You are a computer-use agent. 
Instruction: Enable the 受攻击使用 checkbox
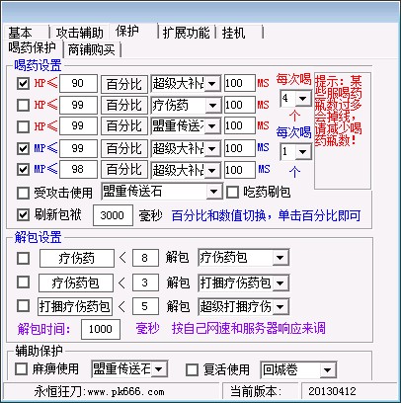pos(23,193)
